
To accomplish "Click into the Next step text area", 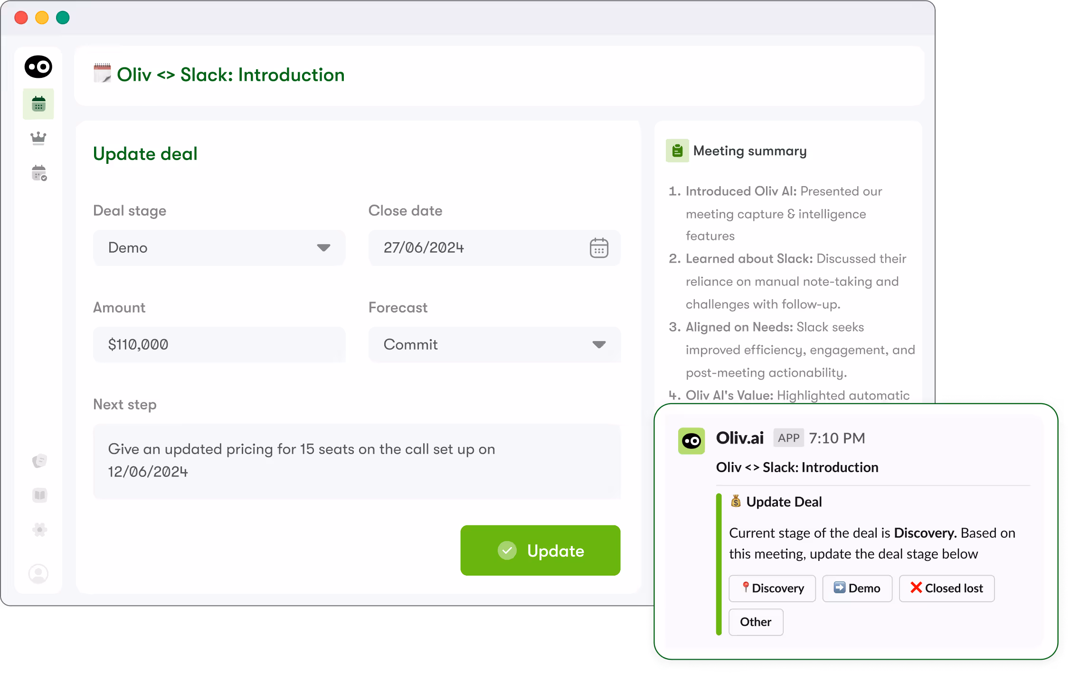I will [356, 461].
